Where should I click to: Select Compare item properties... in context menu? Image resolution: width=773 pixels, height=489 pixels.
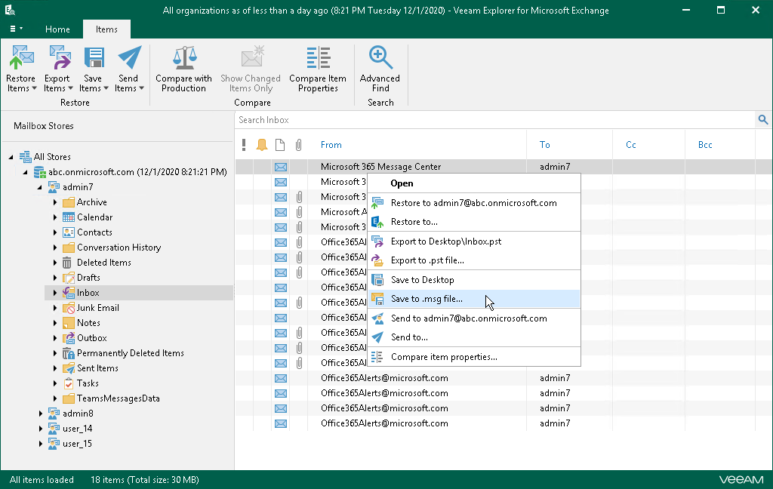point(443,357)
